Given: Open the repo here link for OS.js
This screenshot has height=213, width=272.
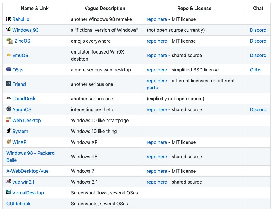Looking at the screenshot, I should click(x=157, y=70).
